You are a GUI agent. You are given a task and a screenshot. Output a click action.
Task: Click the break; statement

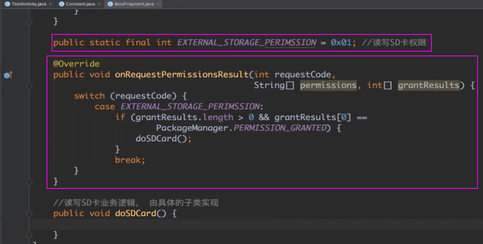point(130,160)
